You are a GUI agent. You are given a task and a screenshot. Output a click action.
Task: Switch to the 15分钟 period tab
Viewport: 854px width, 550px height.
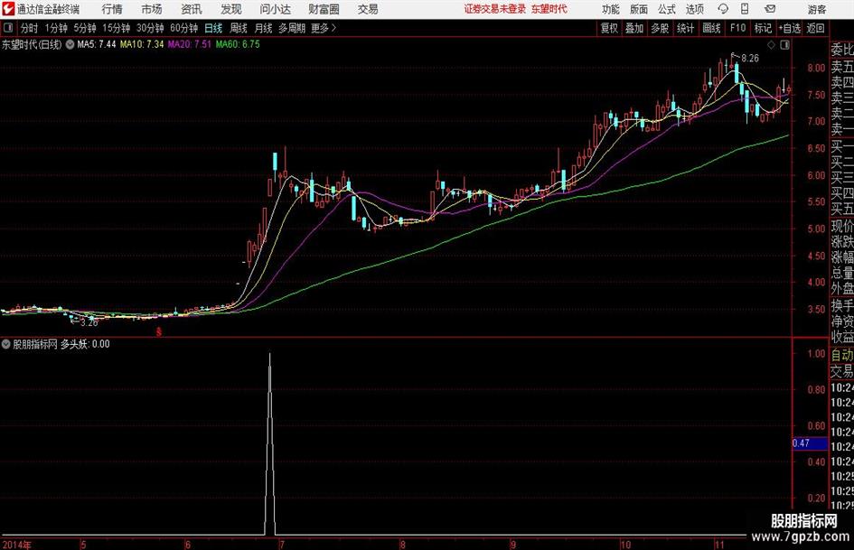point(117,28)
